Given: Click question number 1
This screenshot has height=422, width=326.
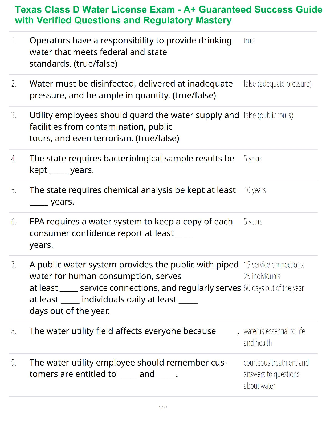Looking at the screenshot, I should point(14,41).
